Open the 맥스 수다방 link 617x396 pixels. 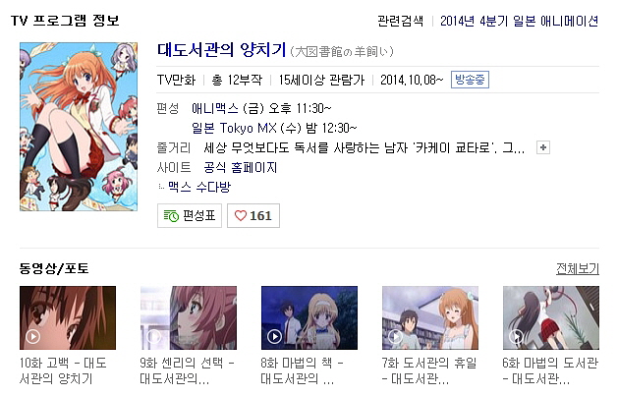pyautogui.click(x=199, y=187)
